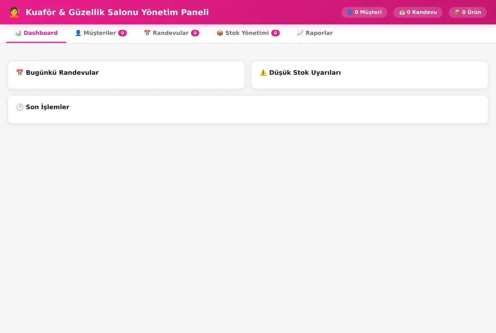Show the Raporlar tab
The image size is (496, 333).
315,33
